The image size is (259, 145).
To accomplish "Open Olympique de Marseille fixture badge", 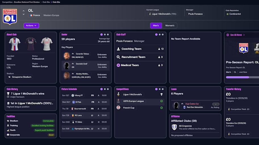I will 73,129.
